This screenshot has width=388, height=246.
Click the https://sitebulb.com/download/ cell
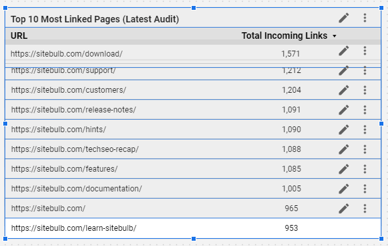coord(67,53)
